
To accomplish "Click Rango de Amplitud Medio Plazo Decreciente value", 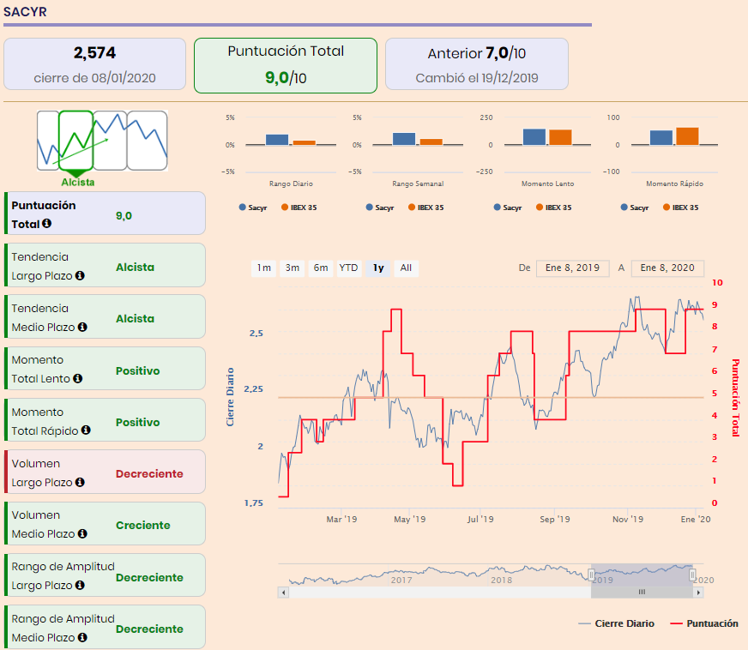I will click(x=149, y=629).
